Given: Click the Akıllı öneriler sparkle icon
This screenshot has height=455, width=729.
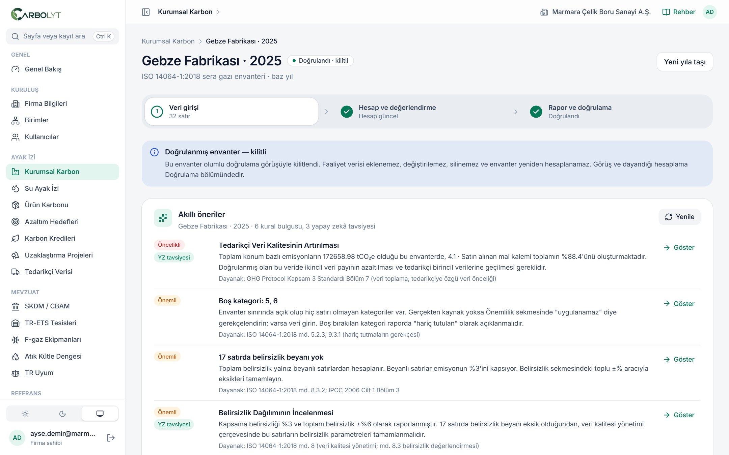Looking at the screenshot, I should pyautogui.click(x=163, y=218).
